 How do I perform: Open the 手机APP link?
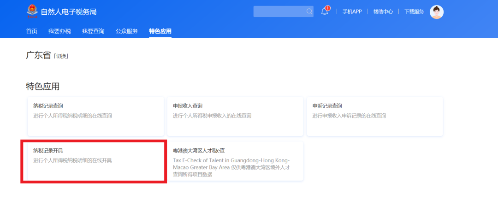click(352, 12)
